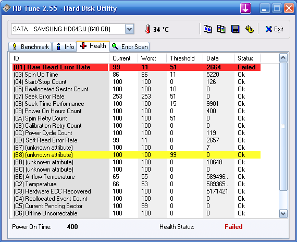Screen dimensions: 297x242
Task: Click the Threshold column header
Action: [184, 58]
